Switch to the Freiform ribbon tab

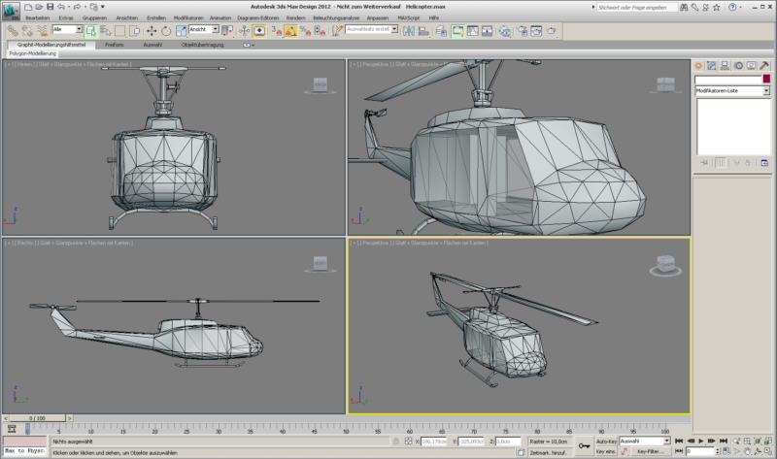[x=115, y=45]
